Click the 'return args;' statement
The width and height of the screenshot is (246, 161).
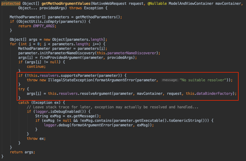point(23,152)
